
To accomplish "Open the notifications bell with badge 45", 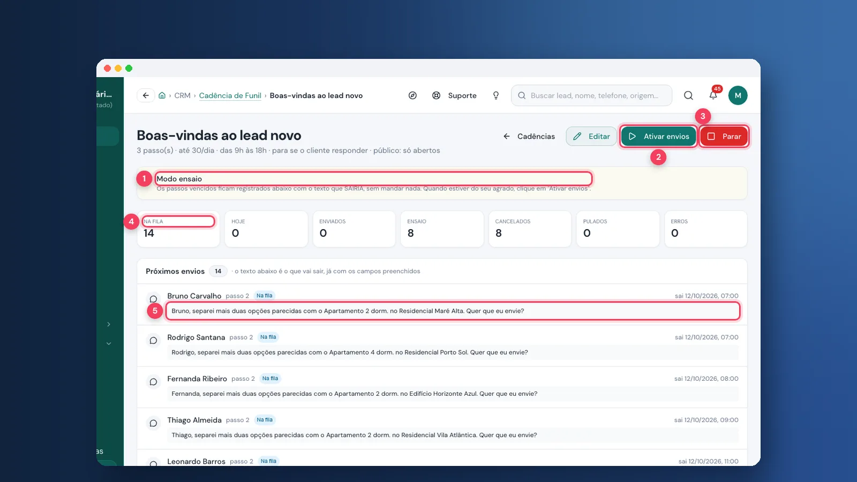I will pyautogui.click(x=713, y=95).
